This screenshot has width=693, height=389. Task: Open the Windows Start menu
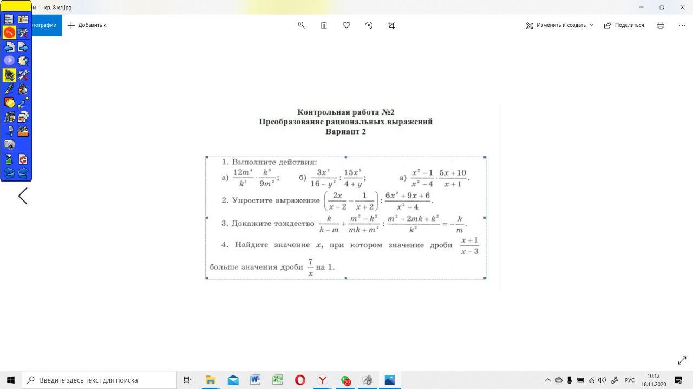pyautogui.click(x=11, y=380)
